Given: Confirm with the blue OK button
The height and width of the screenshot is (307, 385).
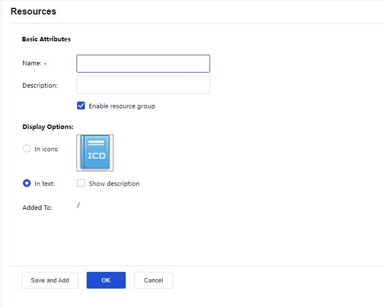Looking at the screenshot, I should [106, 280].
